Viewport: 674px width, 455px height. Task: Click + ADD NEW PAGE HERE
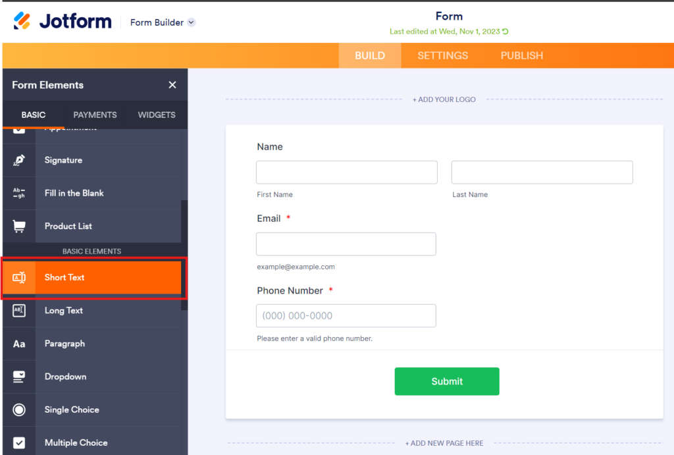[444, 443]
